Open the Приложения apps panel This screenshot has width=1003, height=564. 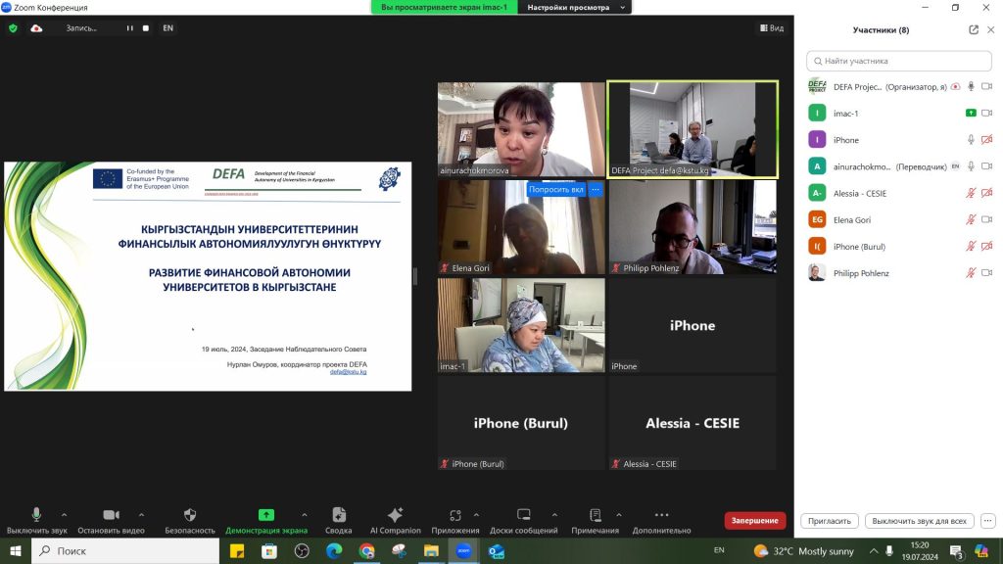[x=454, y=515]
